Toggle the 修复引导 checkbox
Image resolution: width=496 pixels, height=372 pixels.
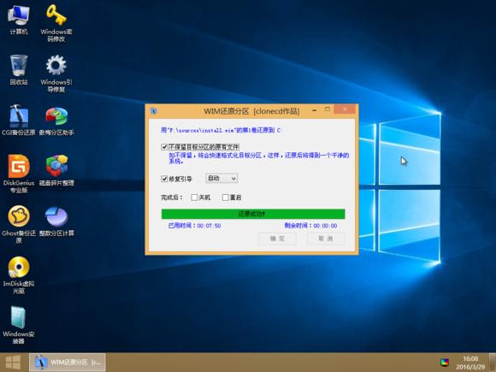click(164, 179)
